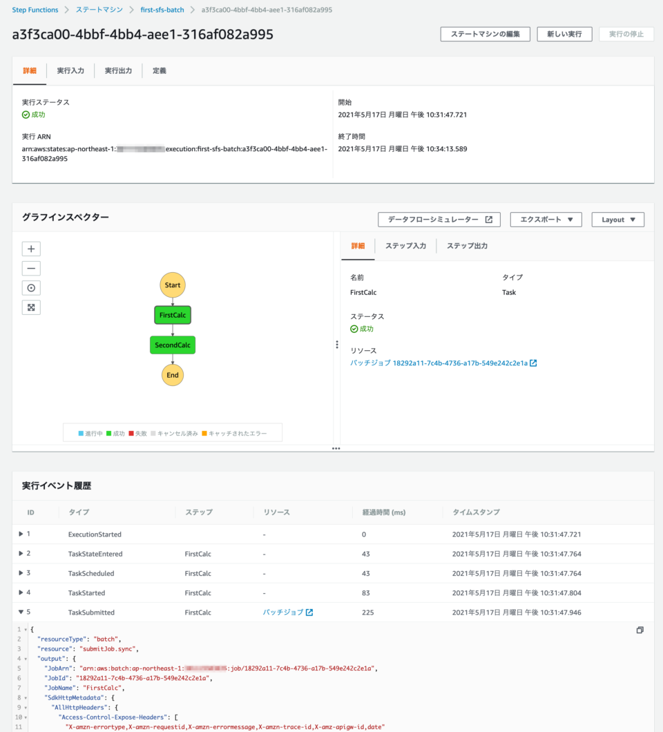
Task: Click the ID column header
Action: point(31,512)
